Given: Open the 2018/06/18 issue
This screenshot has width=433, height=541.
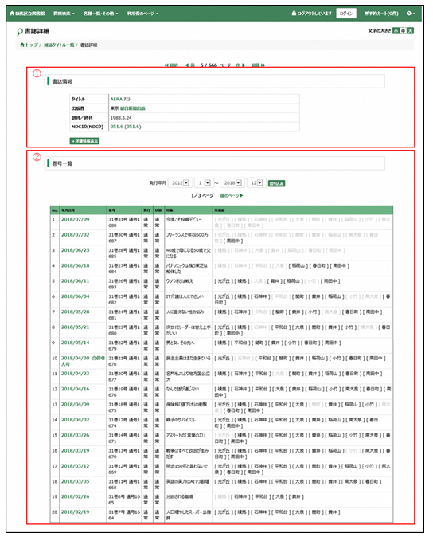Looking at the screenshot, I should click(75, 265).
